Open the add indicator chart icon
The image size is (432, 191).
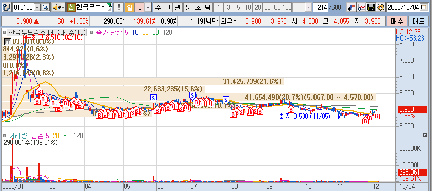pos(361,7)
